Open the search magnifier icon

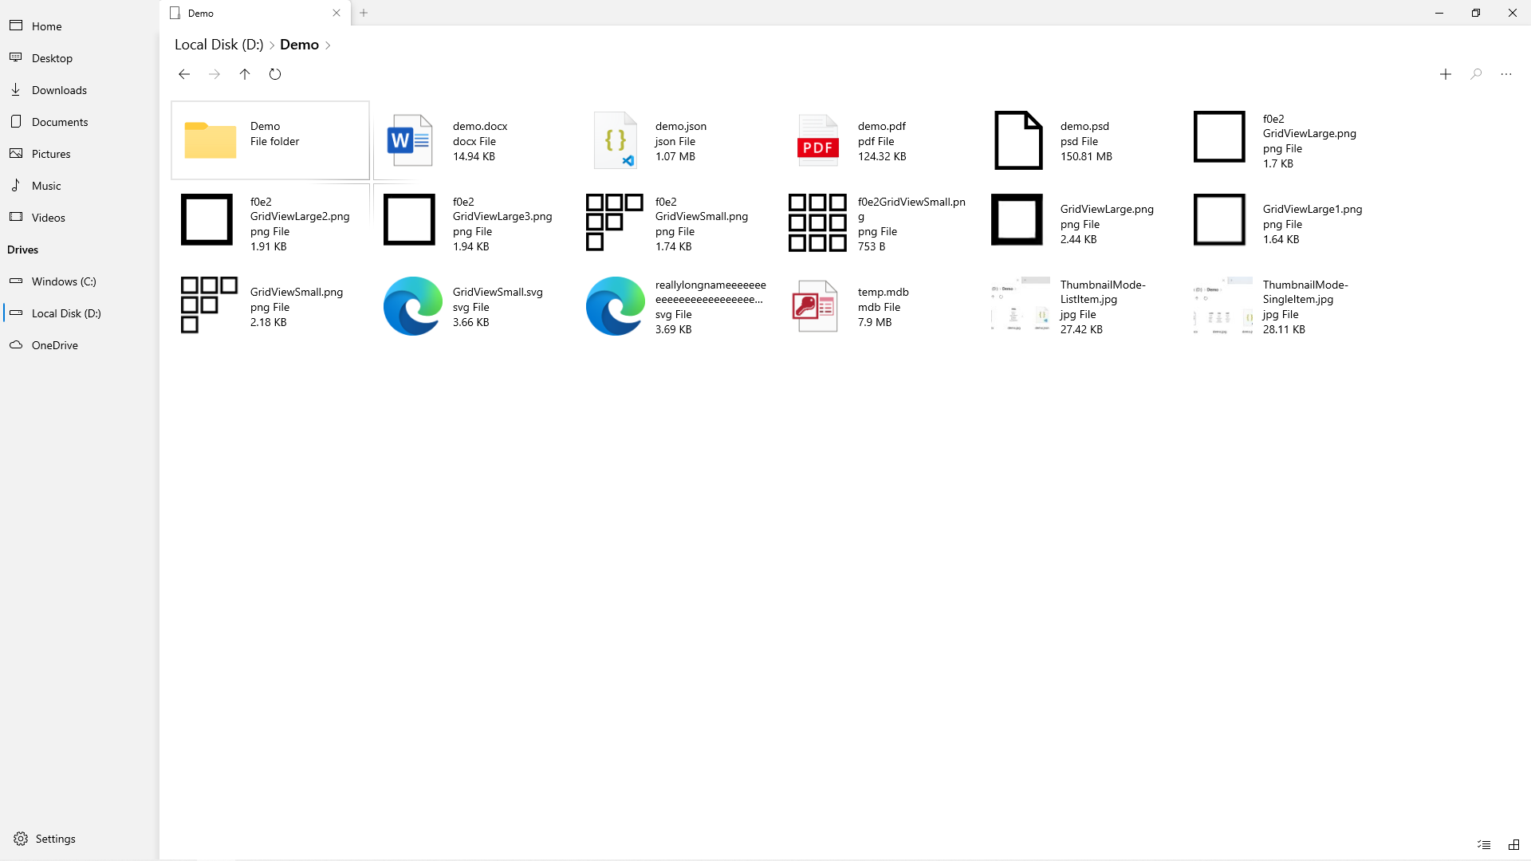[1476, 74]
